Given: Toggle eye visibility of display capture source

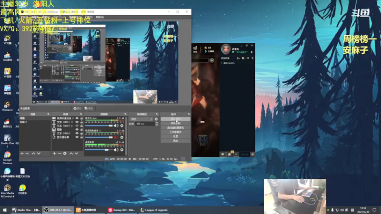Looking at the screenshot, I should click(x=77, y=137).
